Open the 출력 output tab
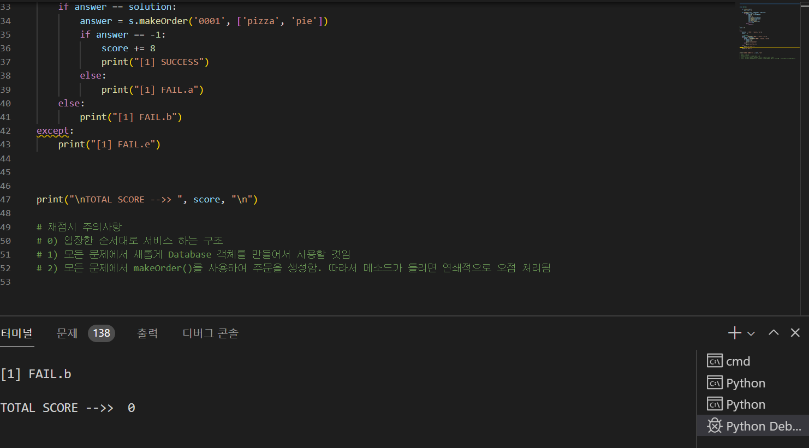 click(x=147, y=333)
